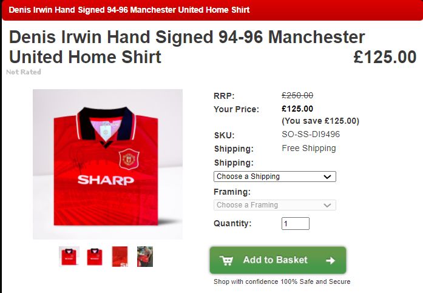Click the Shipping dropdown chevron arrow
Screen dimensions: 423x293
click(x=327, y=177)
